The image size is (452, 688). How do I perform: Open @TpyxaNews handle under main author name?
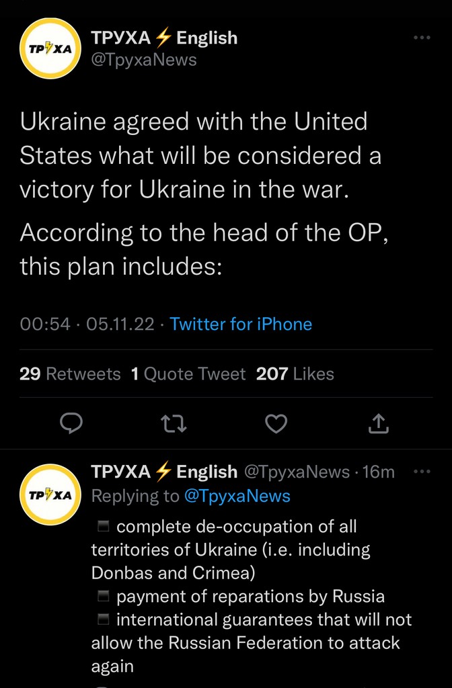click(144, 60)
